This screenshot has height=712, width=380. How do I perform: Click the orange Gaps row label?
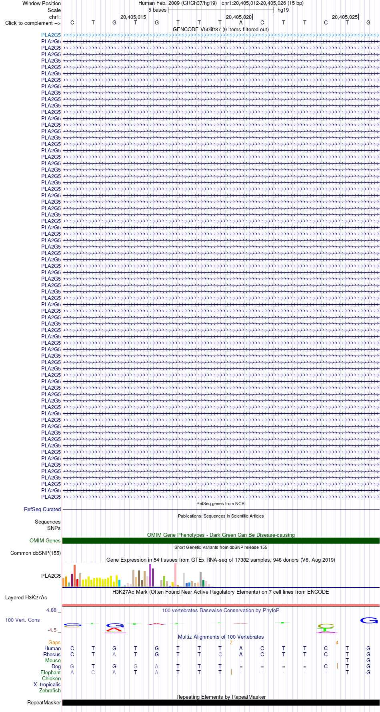pos(54,643)
